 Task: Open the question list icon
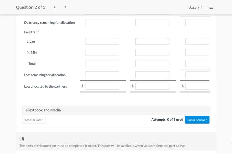click(x=211, y=7)
